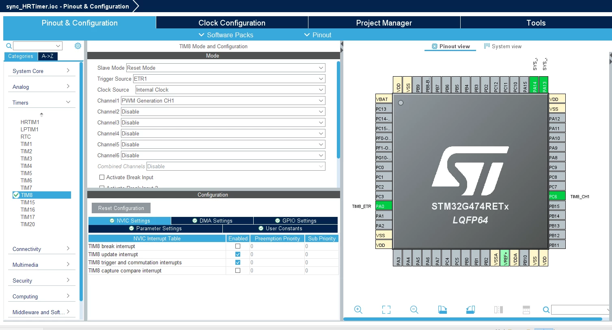Select TIM15 in the timers list

click(x=28, y=202)
